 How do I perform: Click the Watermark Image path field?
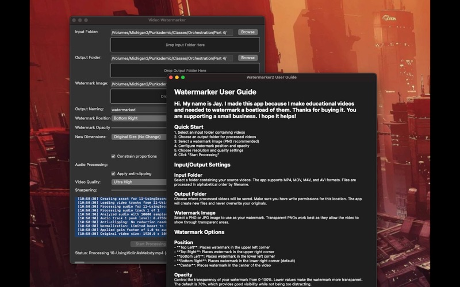click(x=139, y=84)
